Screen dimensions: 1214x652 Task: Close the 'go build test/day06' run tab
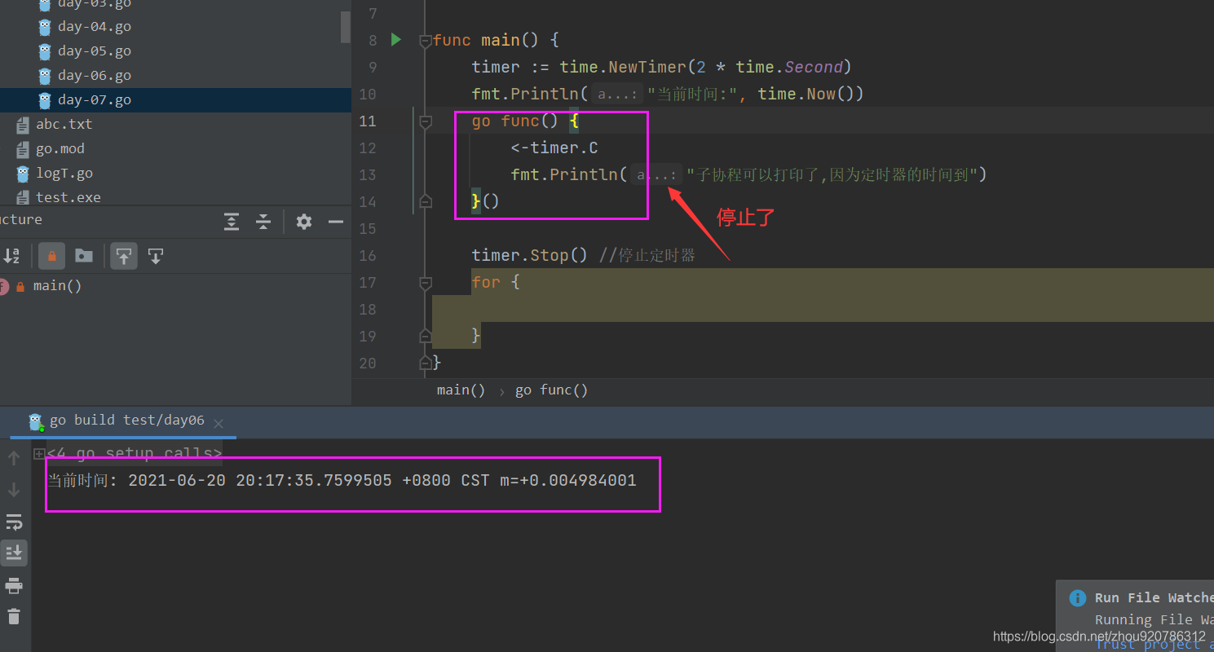tap(218, 423)
